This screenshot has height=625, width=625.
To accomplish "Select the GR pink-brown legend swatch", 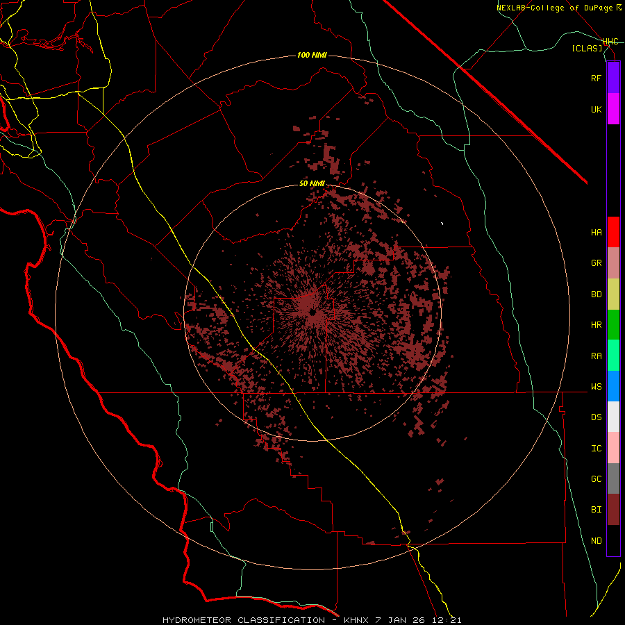I will click(613, 263).
